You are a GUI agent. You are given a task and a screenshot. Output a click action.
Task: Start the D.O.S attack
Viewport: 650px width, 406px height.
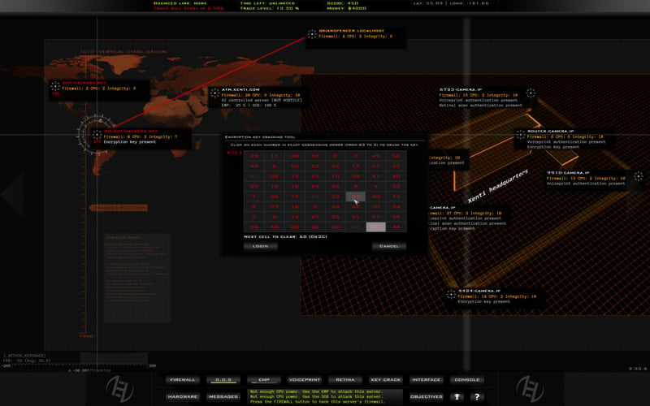pos(223,379)
